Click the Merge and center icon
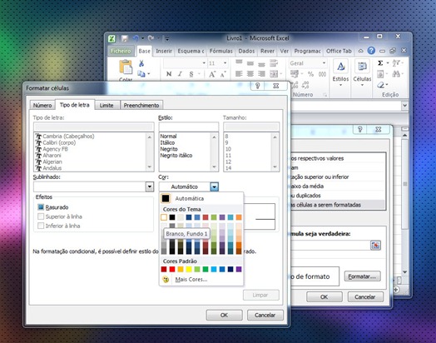Screen dimensions: 436x343 (274, 74)
